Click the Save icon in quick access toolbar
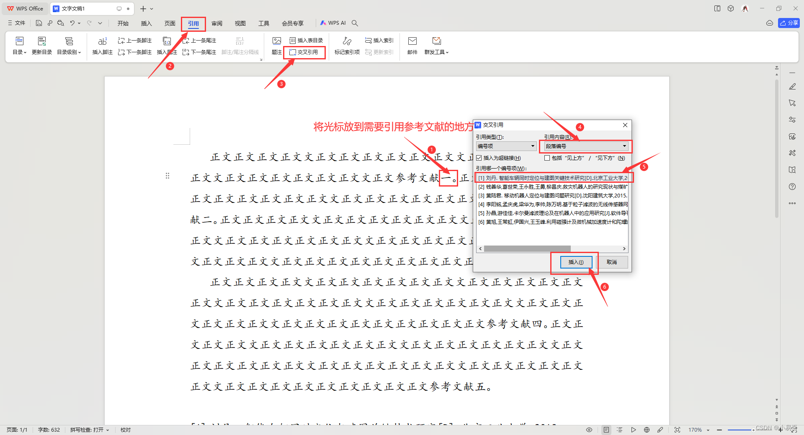Image resolution: width=804 pixels, height=435 pixels. click(39, 23)
